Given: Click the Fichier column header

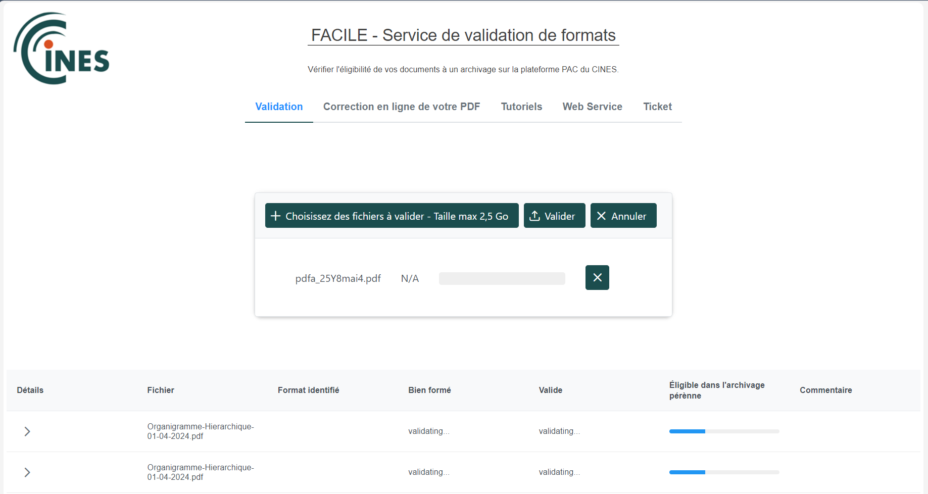Looking at the screenshot, I should pos(161,390).
